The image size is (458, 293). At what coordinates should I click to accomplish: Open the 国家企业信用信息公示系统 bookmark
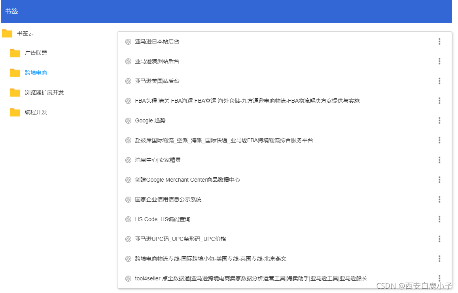(x=168, y=200)
